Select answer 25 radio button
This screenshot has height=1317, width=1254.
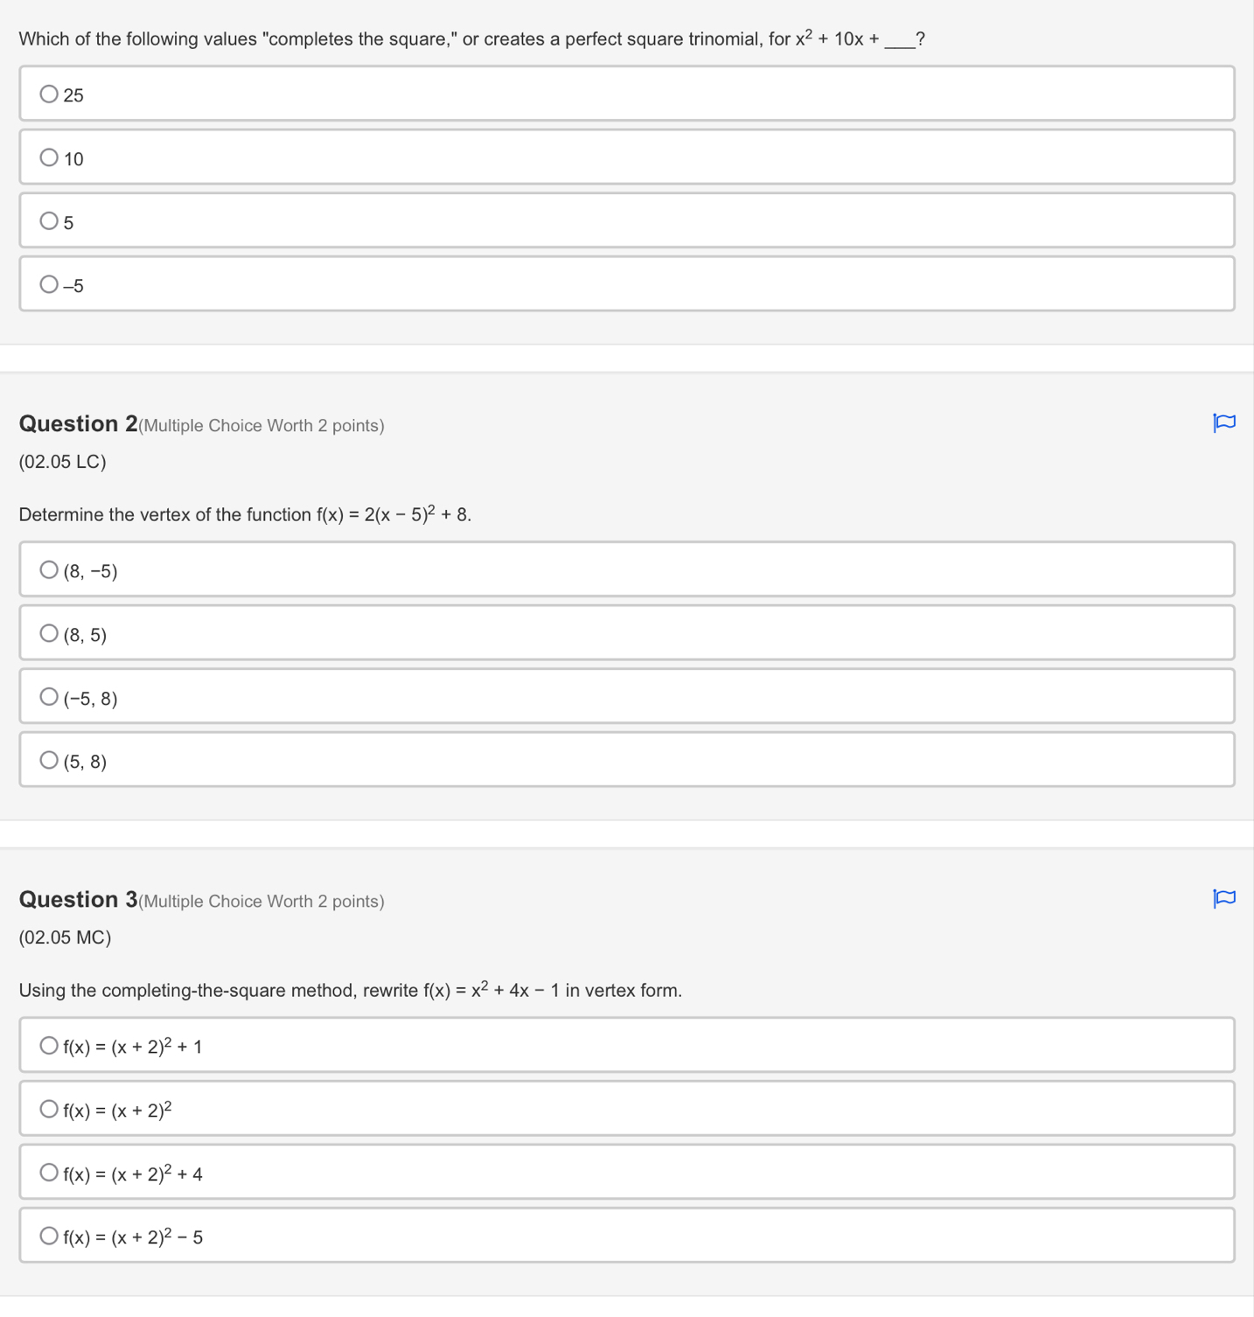49,94
